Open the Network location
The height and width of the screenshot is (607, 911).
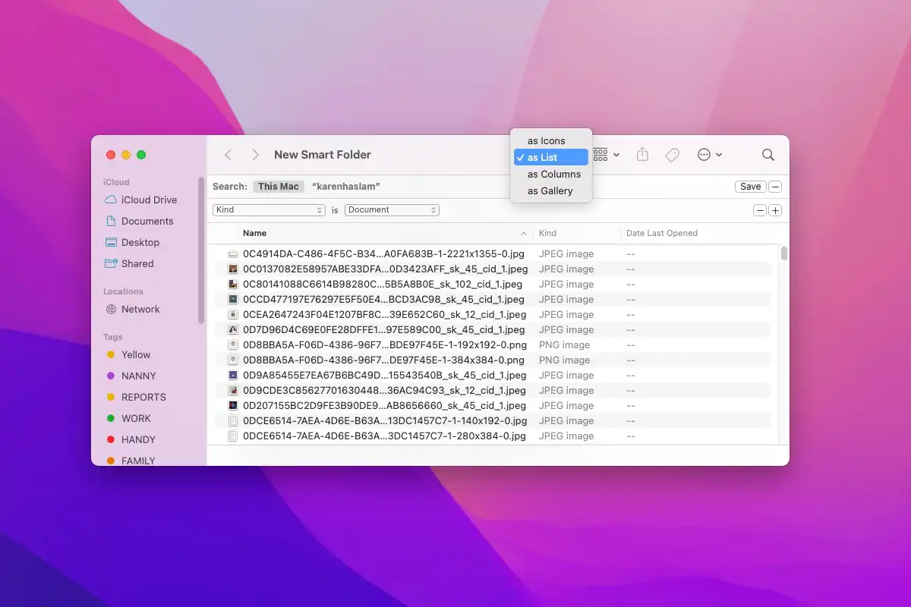coord(141,309)
